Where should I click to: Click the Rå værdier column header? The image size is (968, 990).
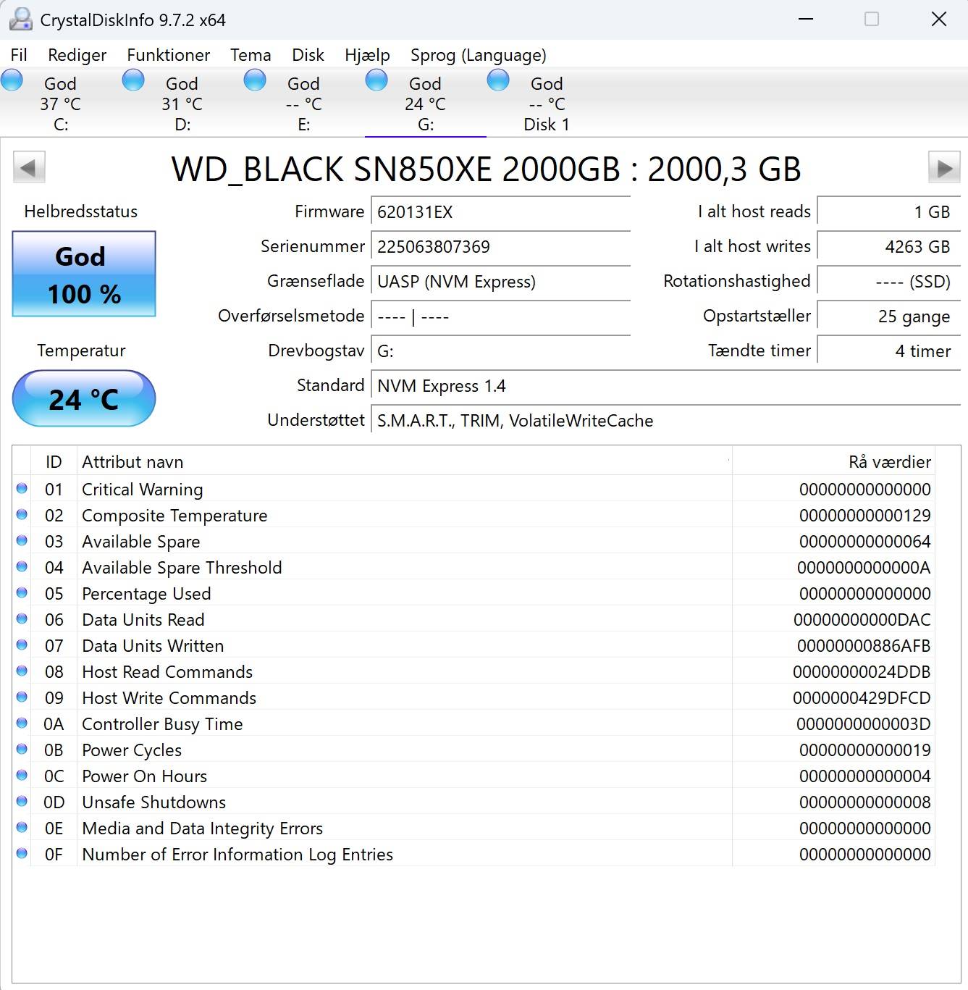tap(833, 461)
